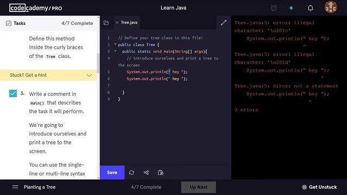Image resolution: width=347 pixels, height=195 pixels.
Task: Open the Codecademy Pro logo home link
Action: point(36,8)
